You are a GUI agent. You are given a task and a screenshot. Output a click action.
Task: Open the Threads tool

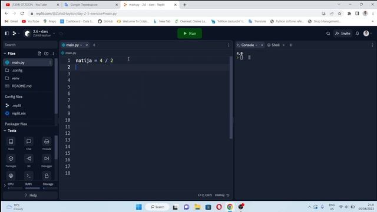click(x=47, y=144)
